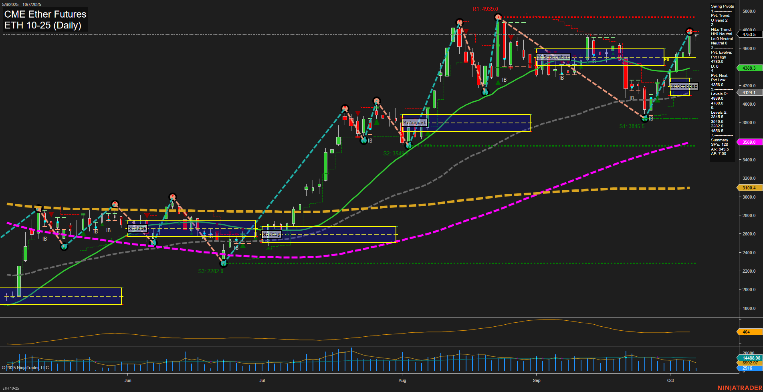The width and height of the screenshot is (763, 392).
Task: Click the pivot circle marker above the M:August zone
Action: point(377,101)
